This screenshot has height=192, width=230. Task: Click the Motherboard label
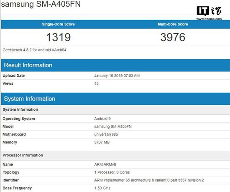(x=14, y=135)
